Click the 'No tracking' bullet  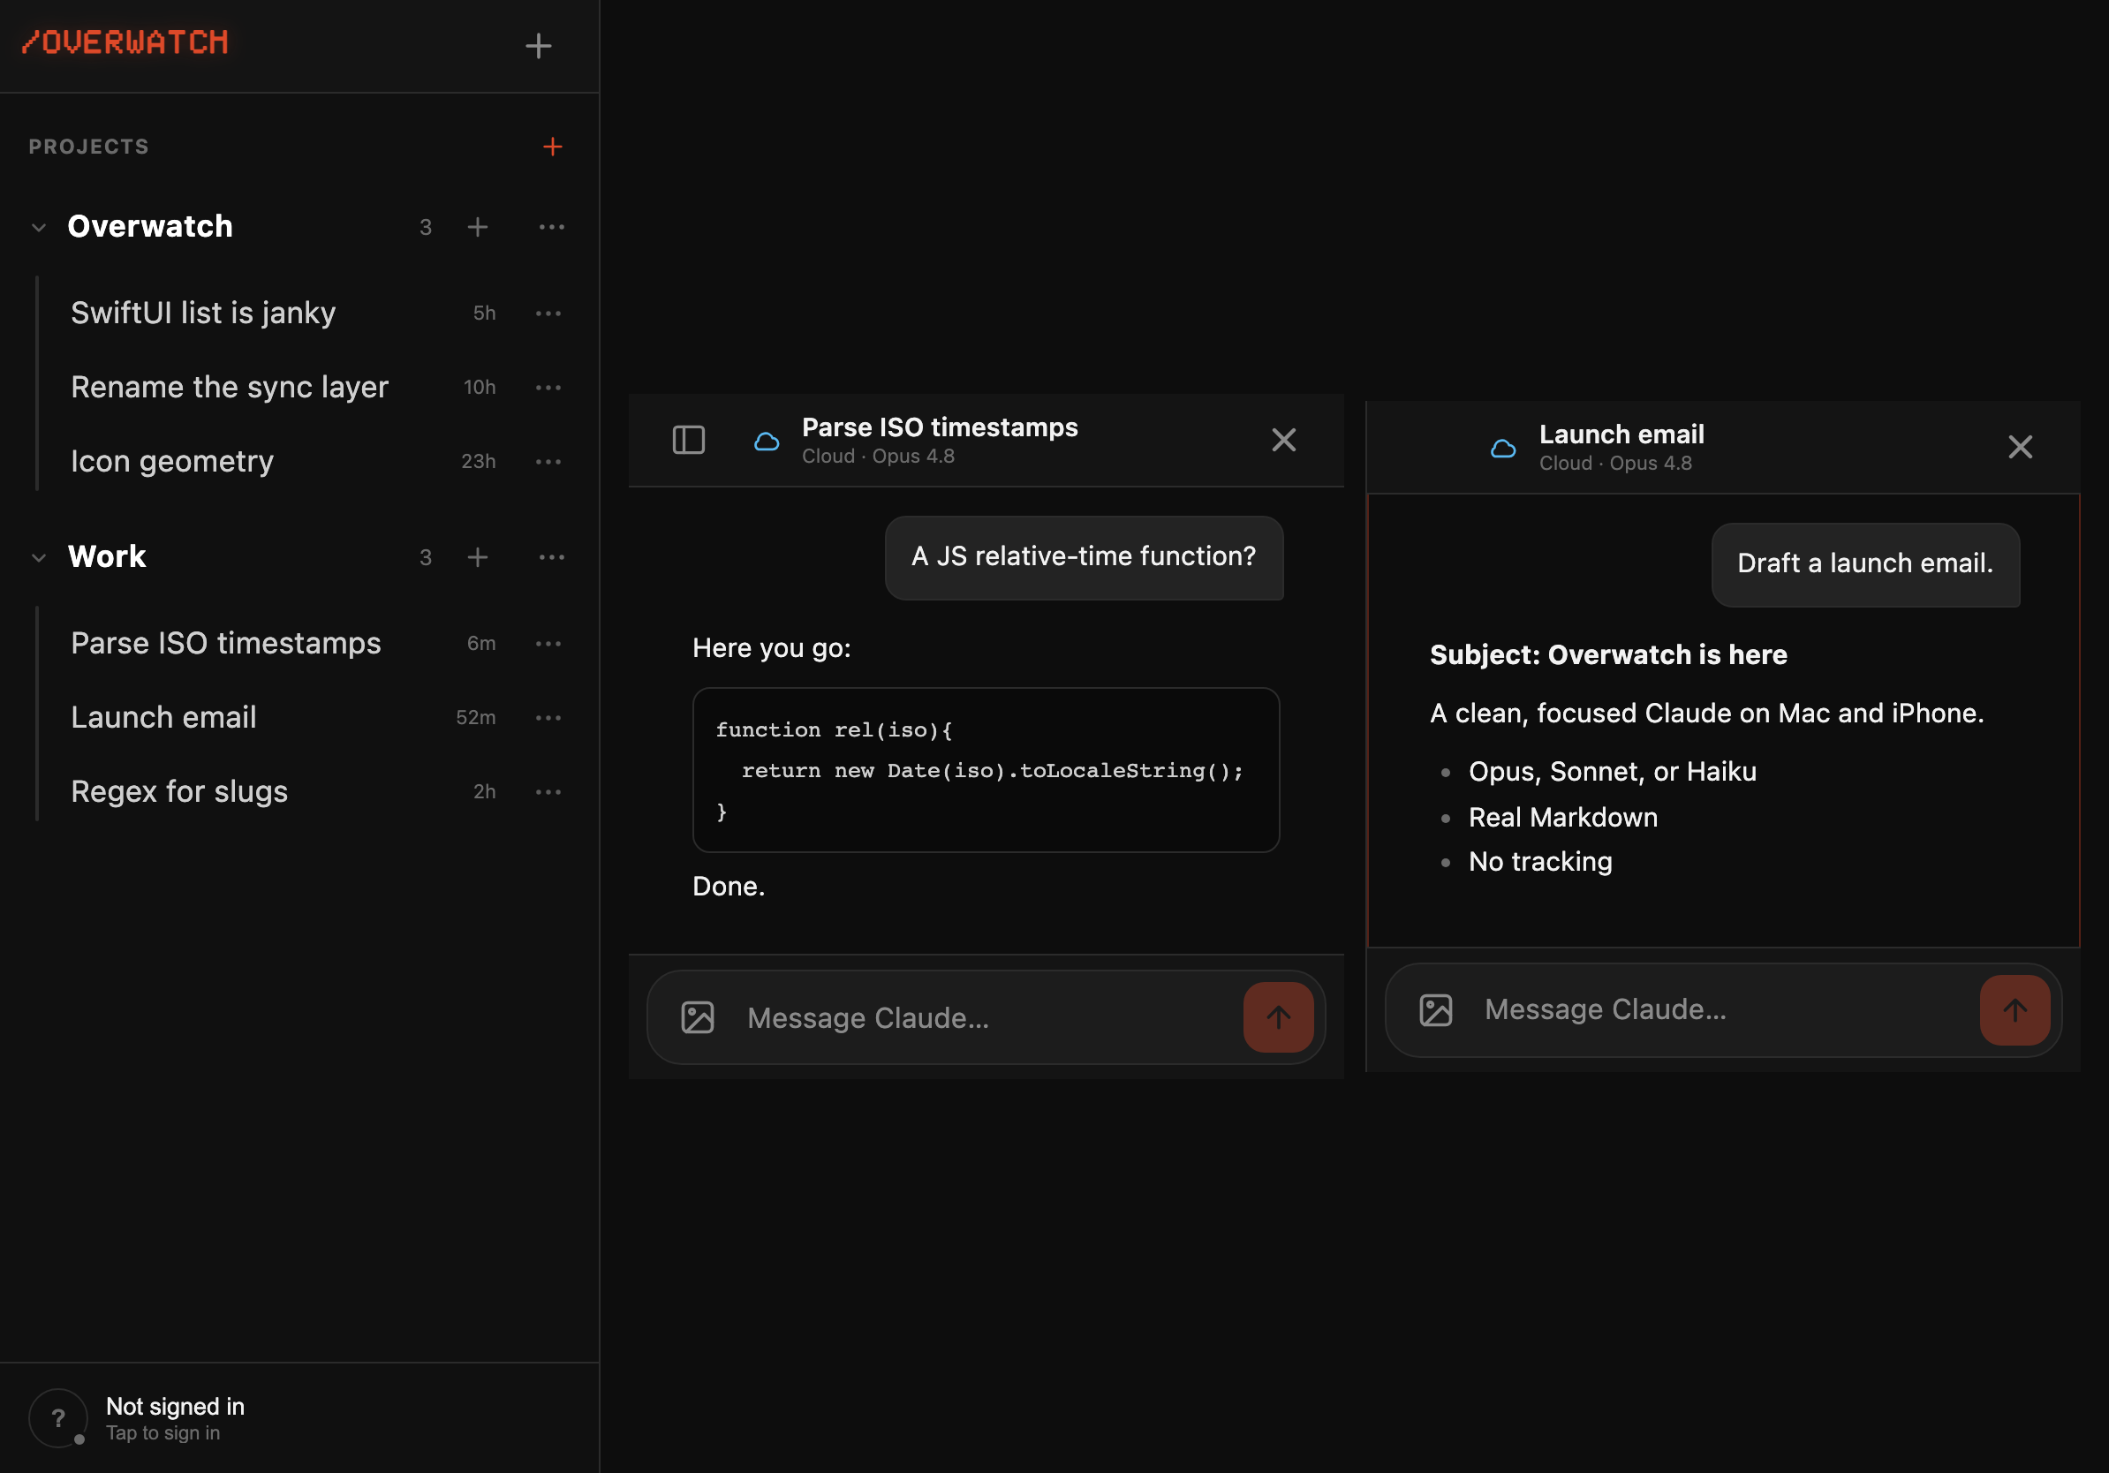pos(1540,862)
